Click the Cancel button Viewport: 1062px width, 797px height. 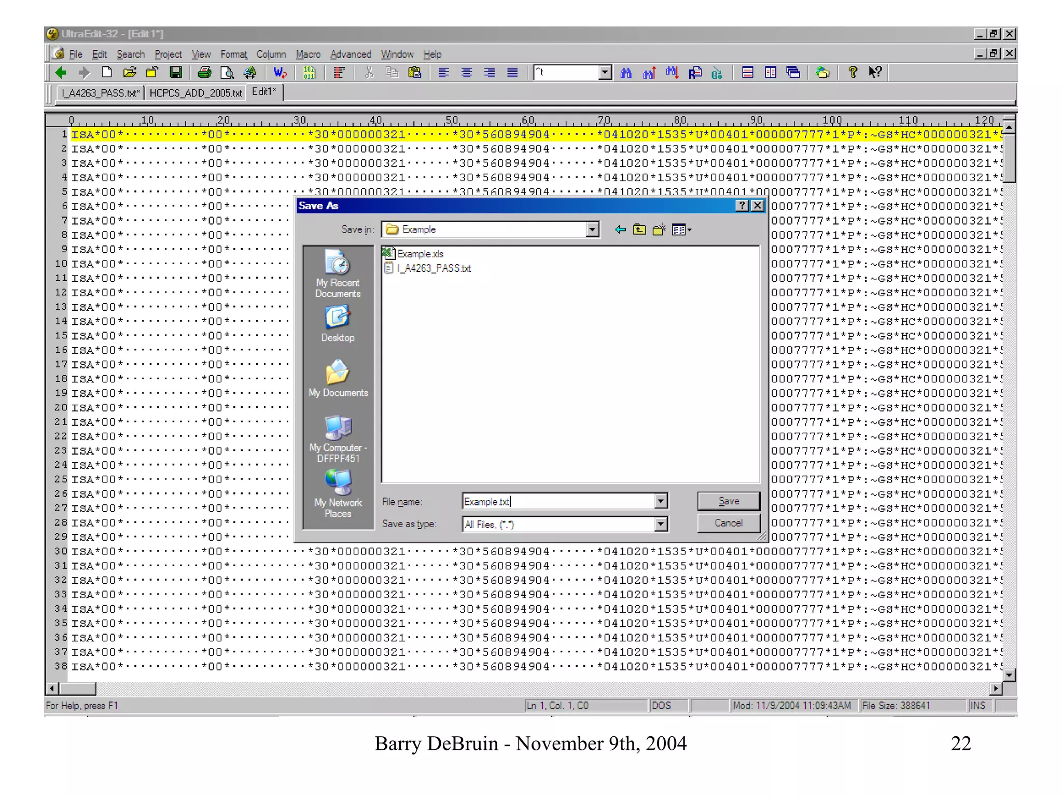click(x=728, y=523)
